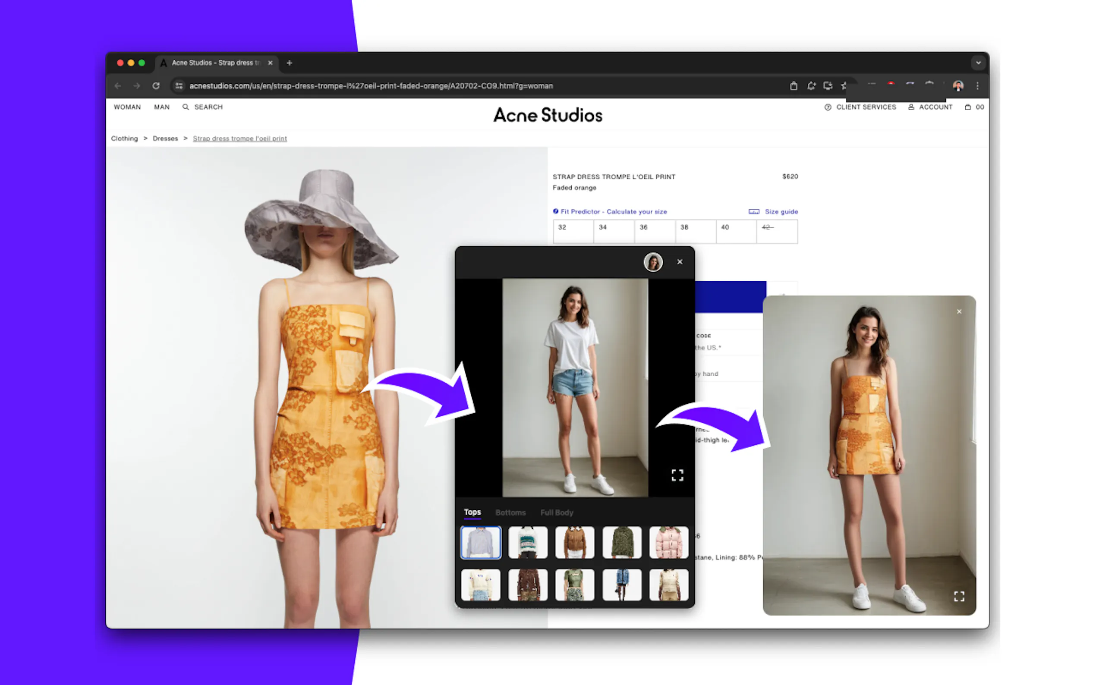1096x685 pixels.
Task: Reload the page with the browser refresh icon
Action: [x=156, y=85]
